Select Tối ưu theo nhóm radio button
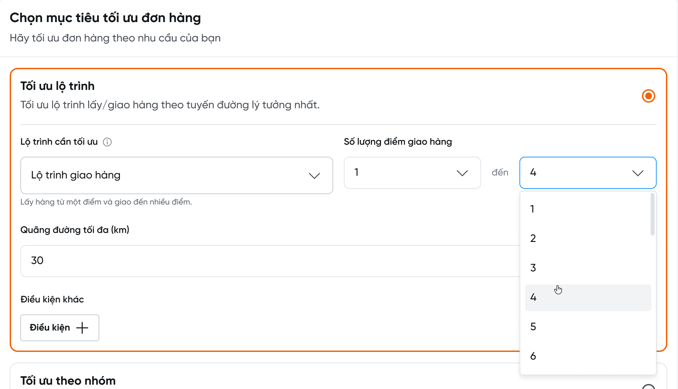Image resolution: width=678 pixels, height=389 pixels. 648,387
